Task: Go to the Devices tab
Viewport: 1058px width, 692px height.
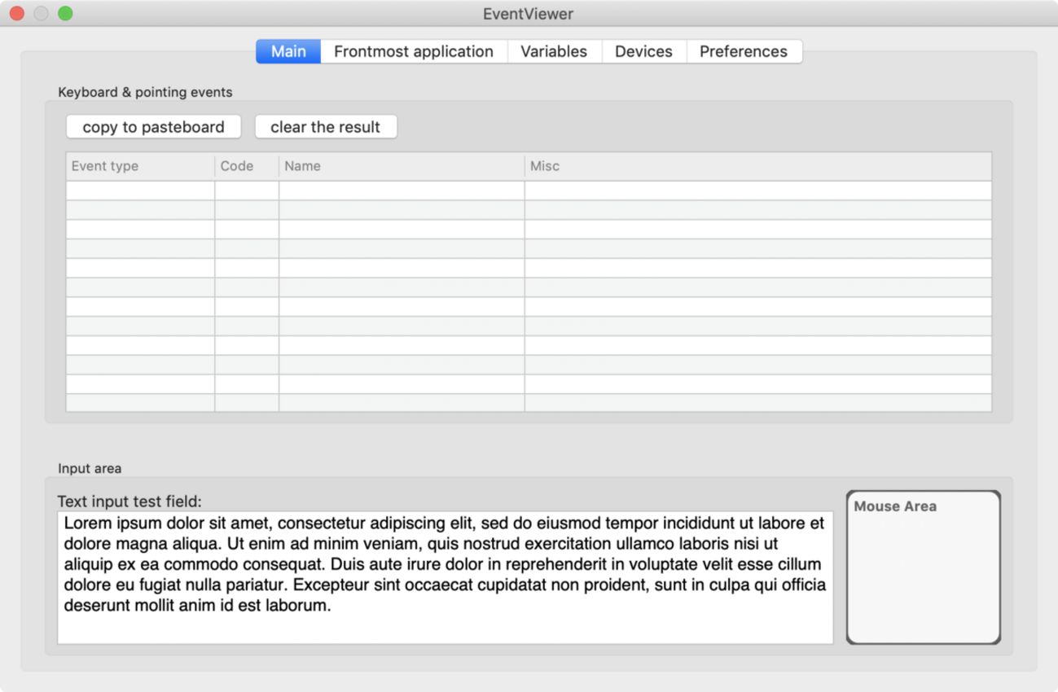Action: pyautogui.click(x=643, y=51)
